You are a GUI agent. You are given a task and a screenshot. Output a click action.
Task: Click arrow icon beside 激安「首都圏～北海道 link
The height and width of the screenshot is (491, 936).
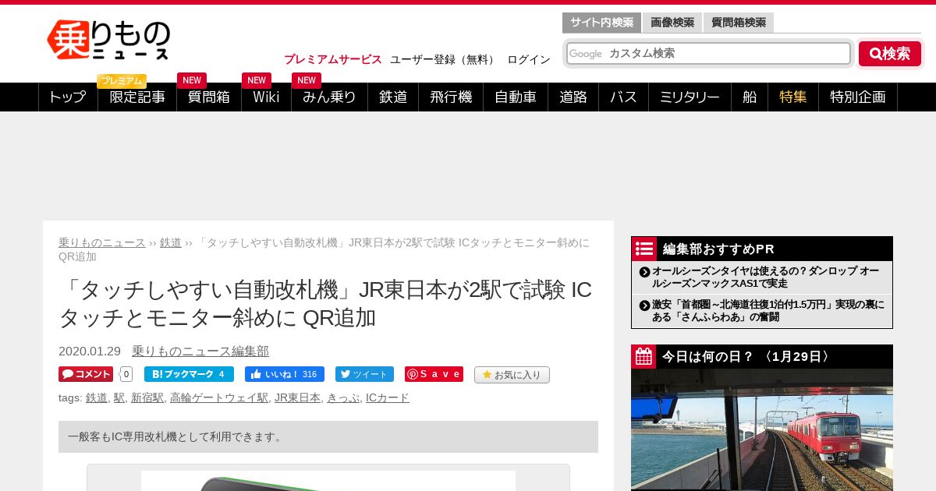(x=644, y=305)
